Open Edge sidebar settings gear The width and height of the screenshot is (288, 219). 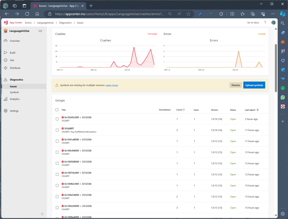283,214
